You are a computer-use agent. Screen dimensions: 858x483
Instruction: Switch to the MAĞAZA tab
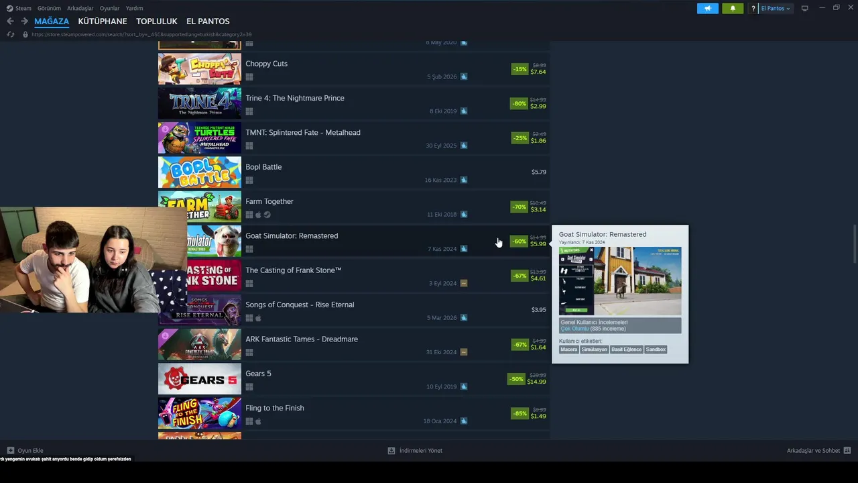coord(52,21)
